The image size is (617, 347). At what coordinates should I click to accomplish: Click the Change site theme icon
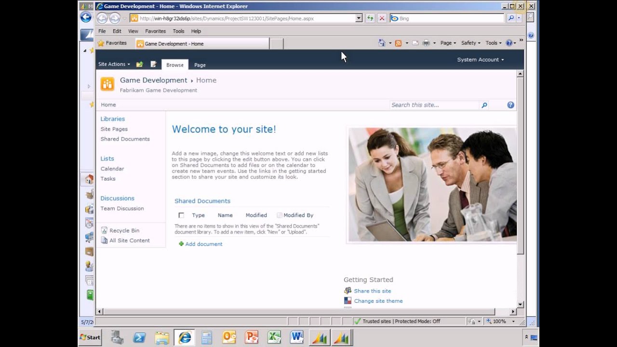348,301
